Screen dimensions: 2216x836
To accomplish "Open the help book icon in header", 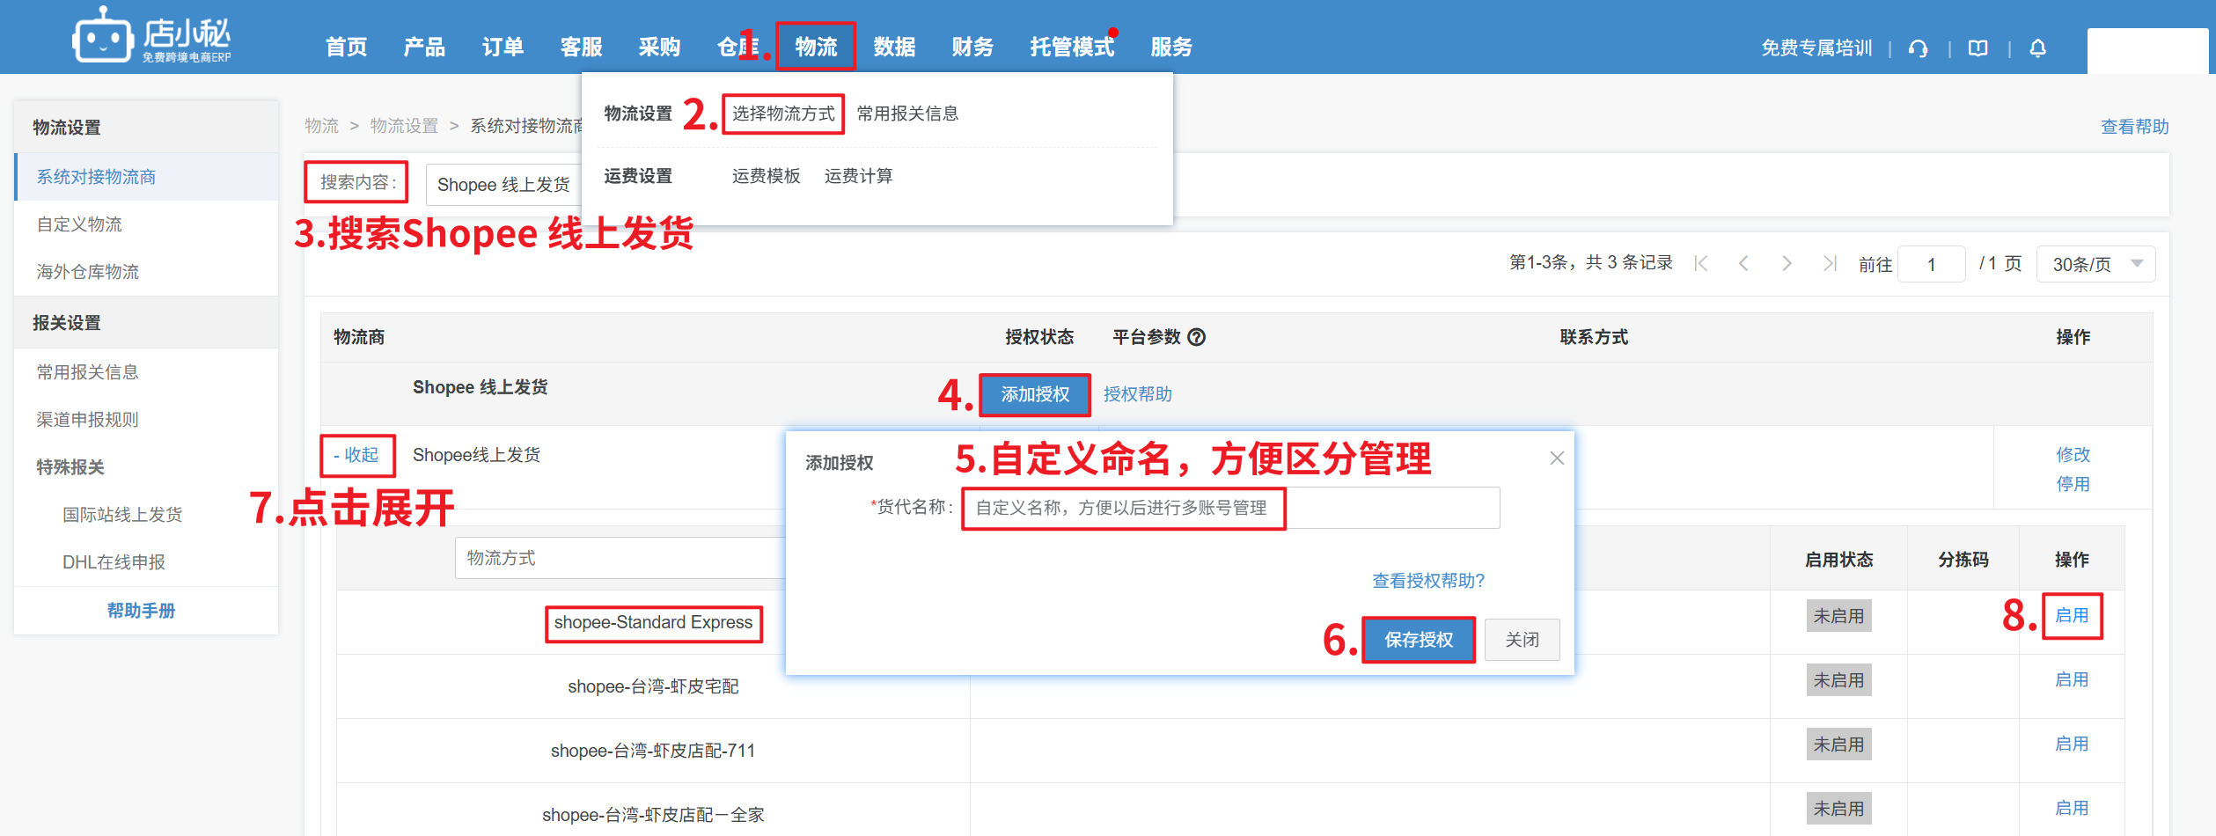I will click(1978, 48).
